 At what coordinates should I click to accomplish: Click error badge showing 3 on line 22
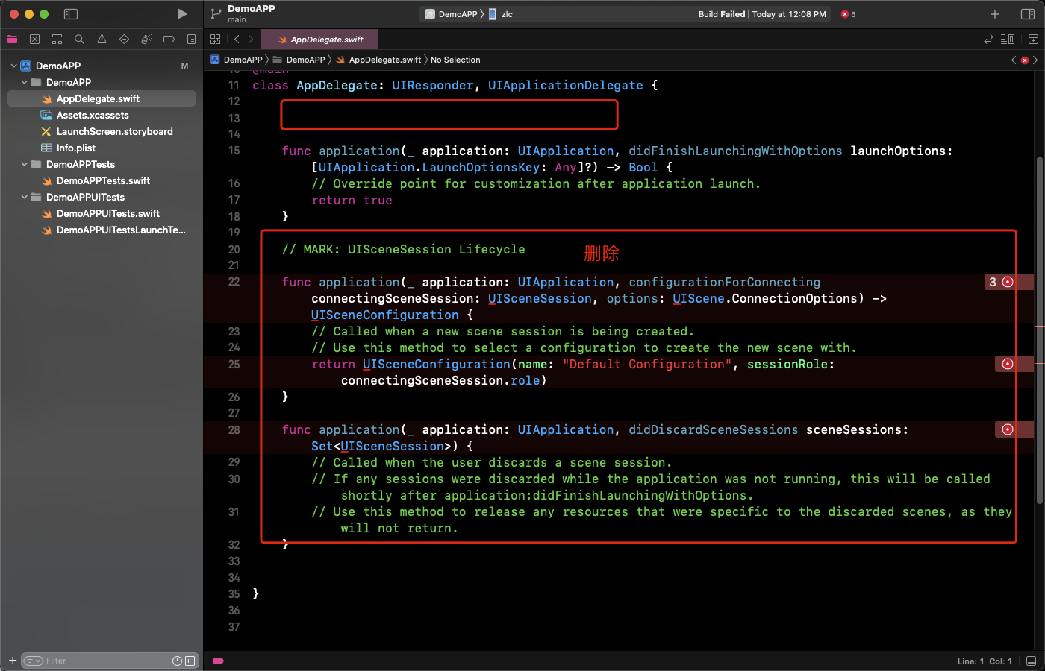[x=1000, y=282]
